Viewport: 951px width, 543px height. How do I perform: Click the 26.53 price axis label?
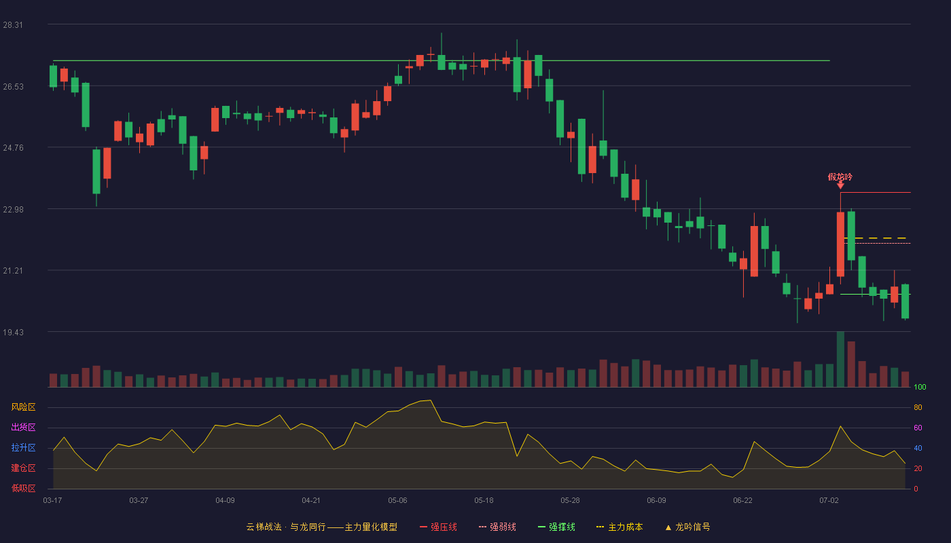coord(13,86)
